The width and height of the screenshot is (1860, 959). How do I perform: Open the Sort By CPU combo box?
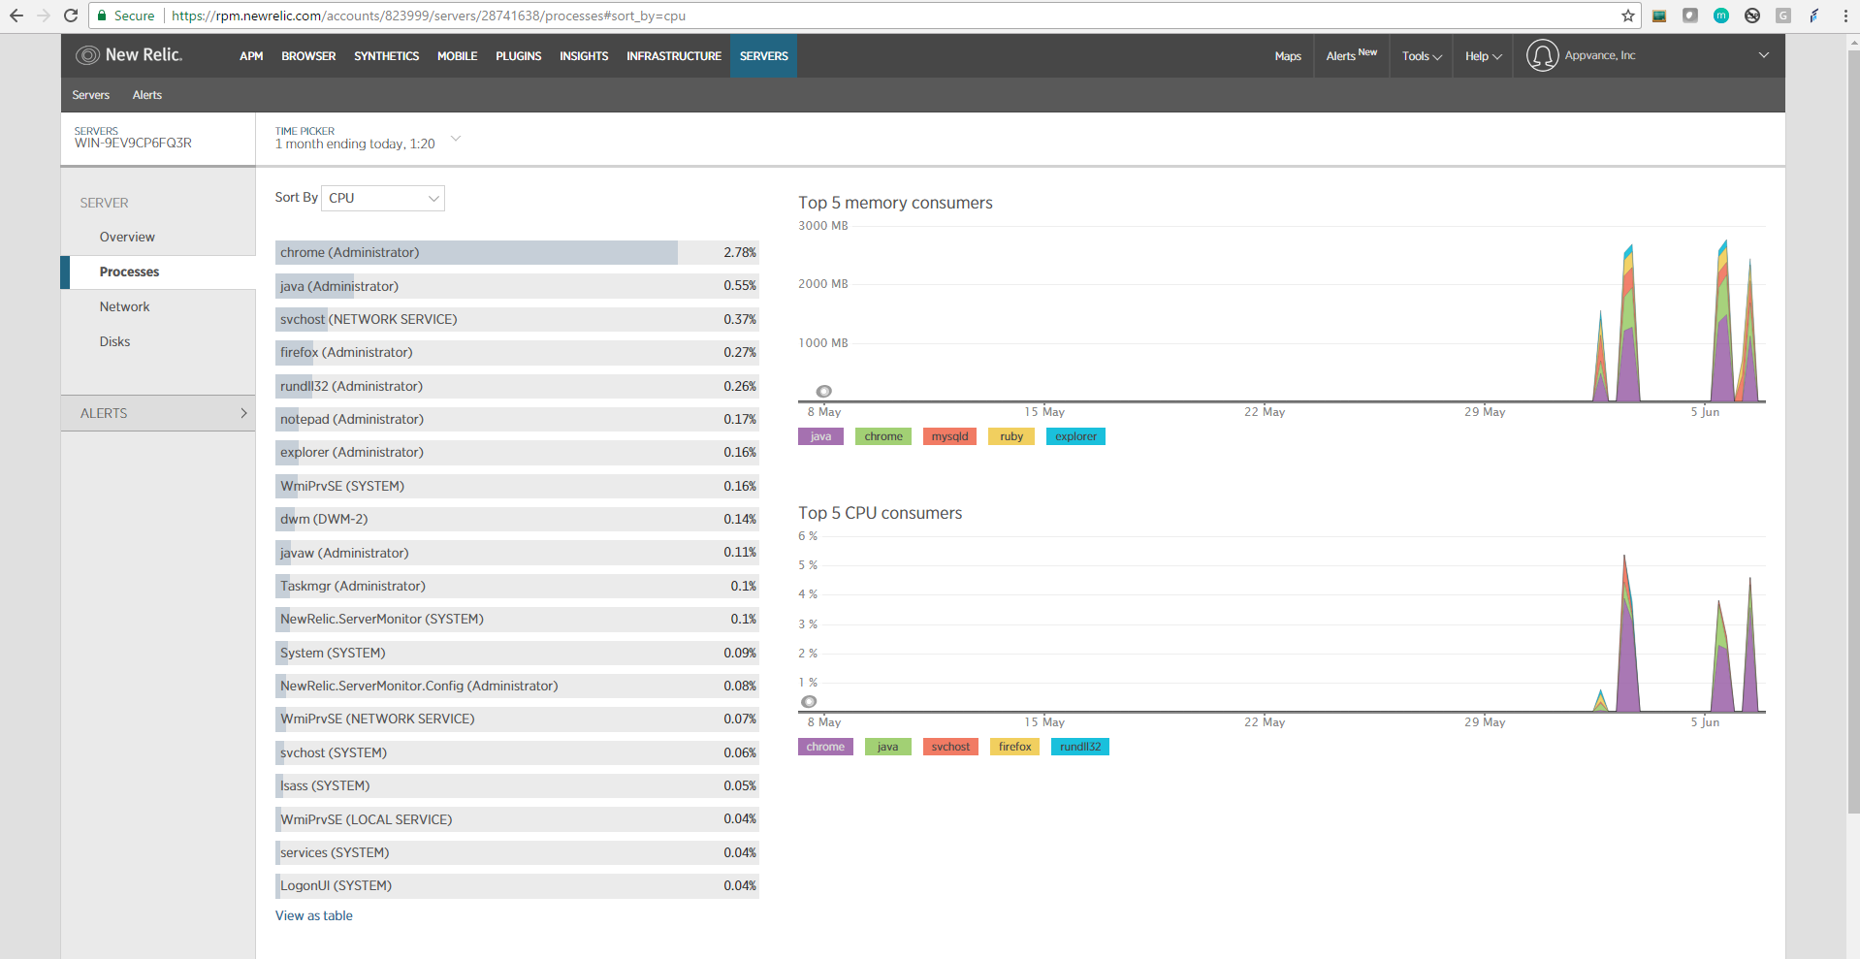point(383,198)
